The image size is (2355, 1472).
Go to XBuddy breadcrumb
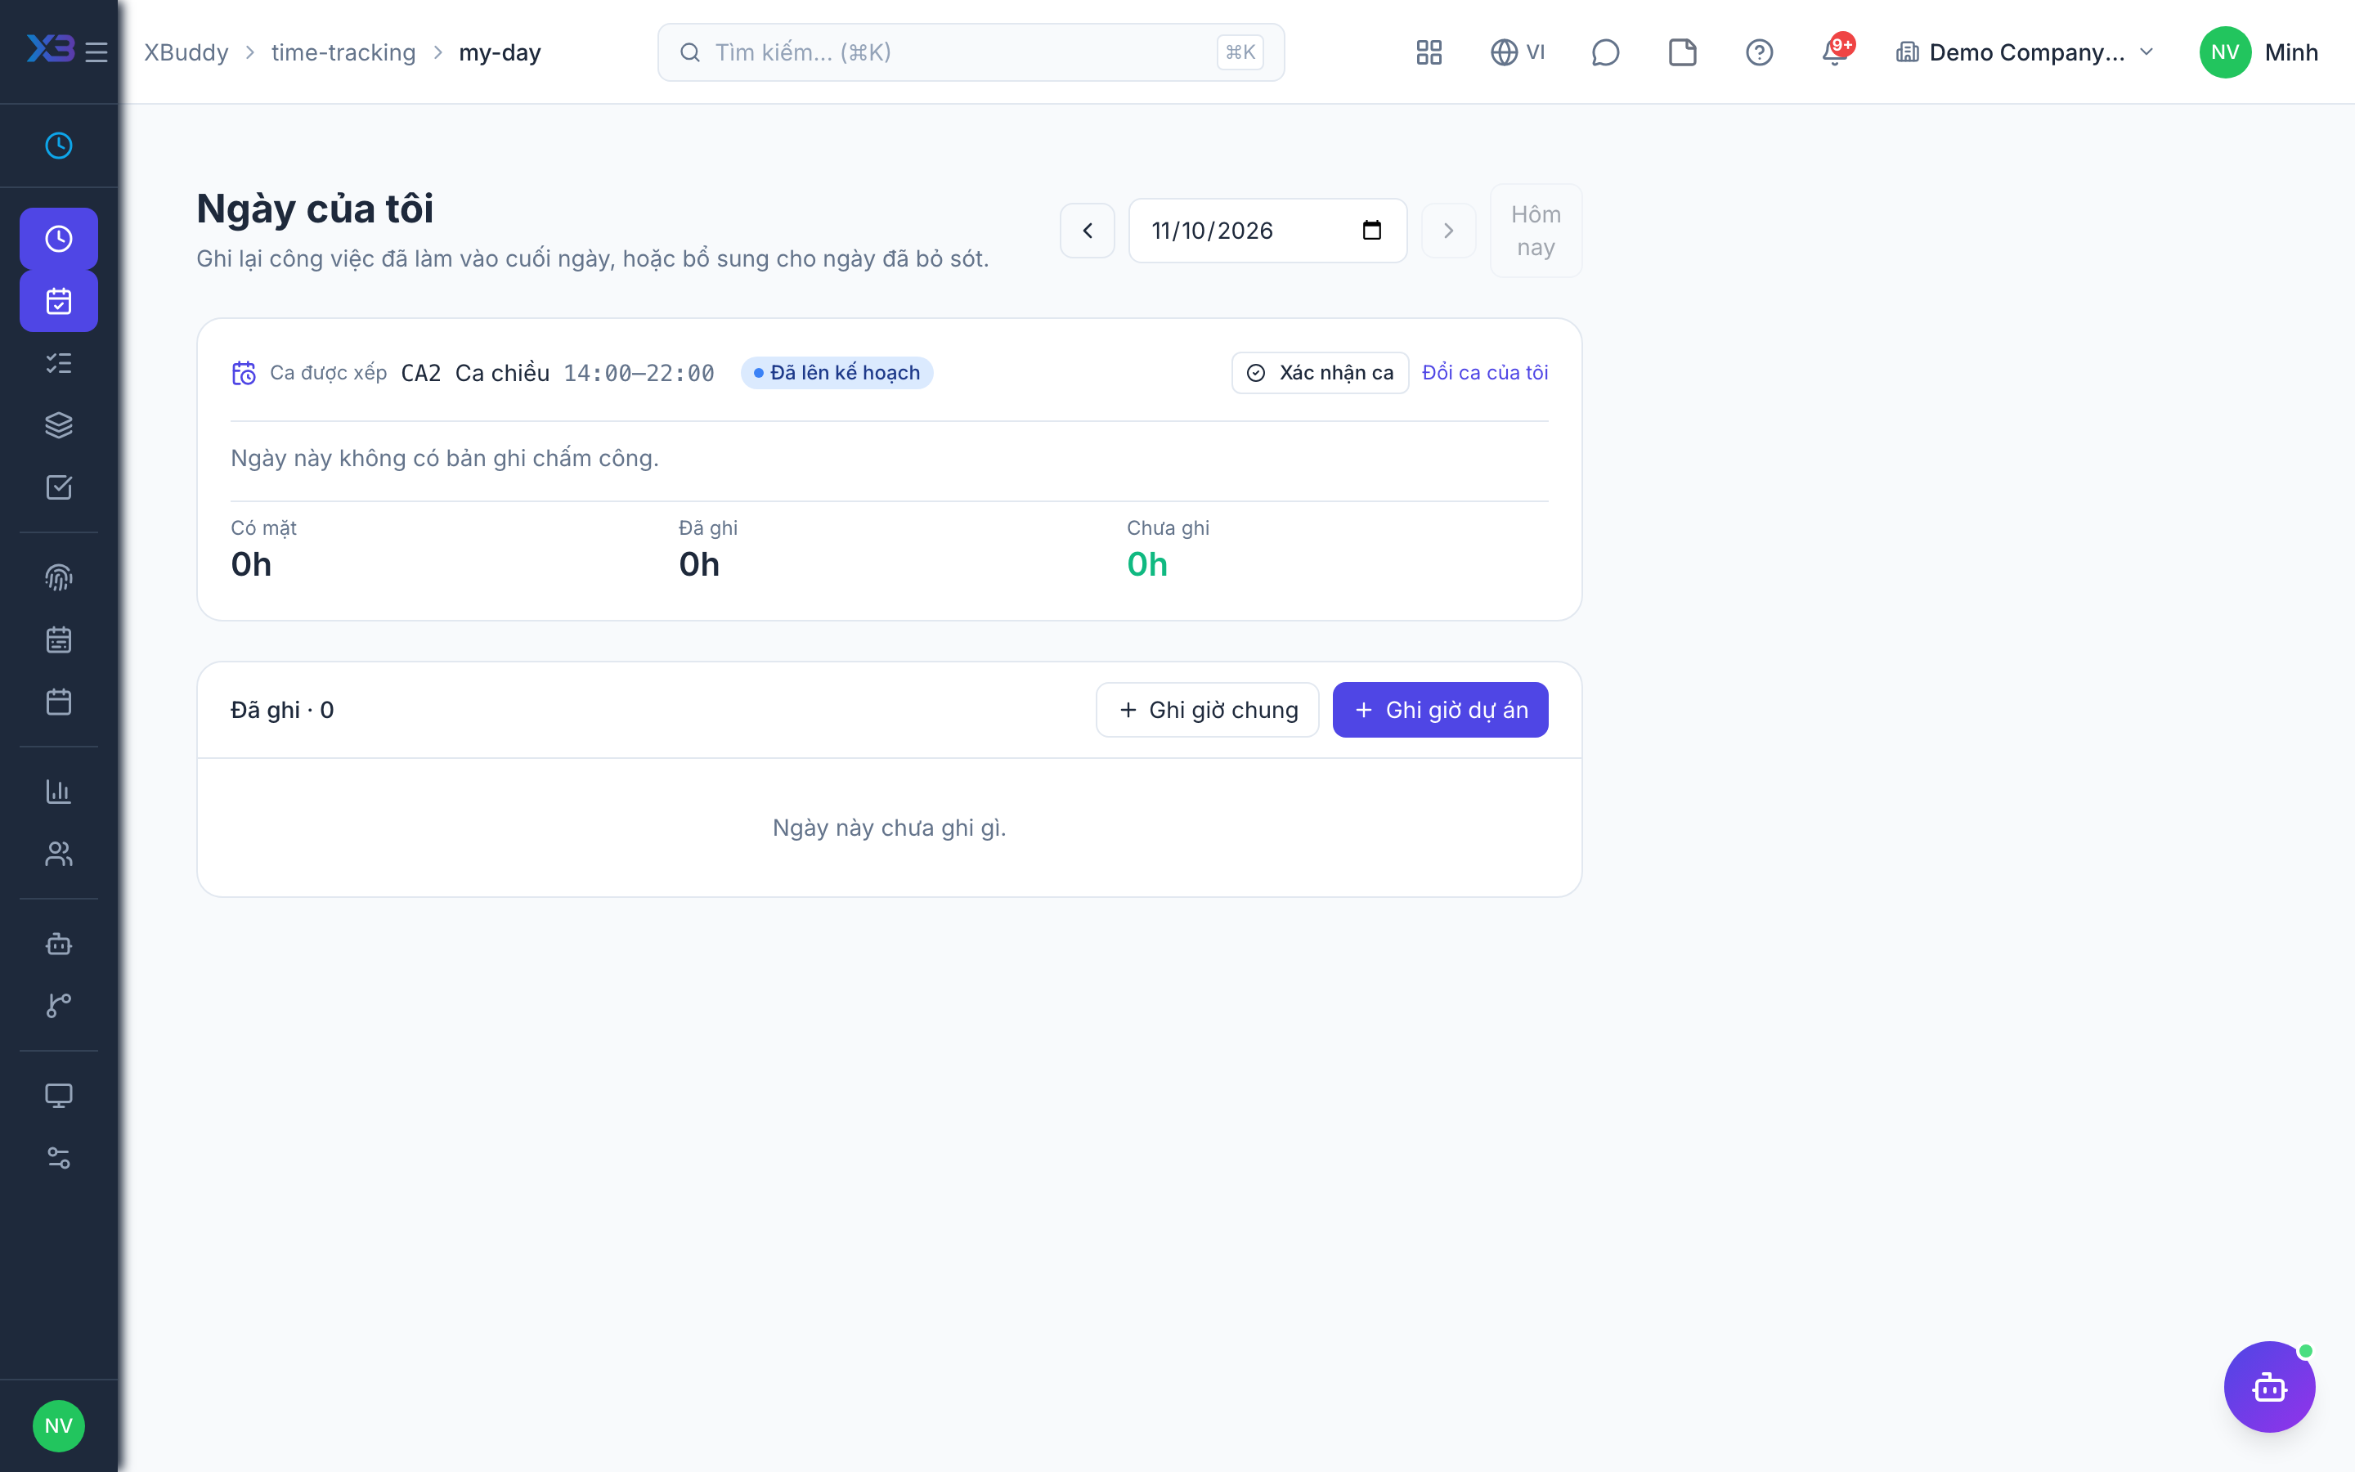pyautogui.click(x=186, y=52)
